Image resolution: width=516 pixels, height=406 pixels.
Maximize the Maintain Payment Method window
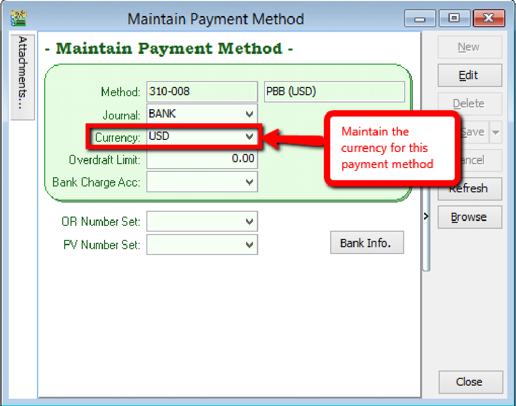click(x=454, y=18)
